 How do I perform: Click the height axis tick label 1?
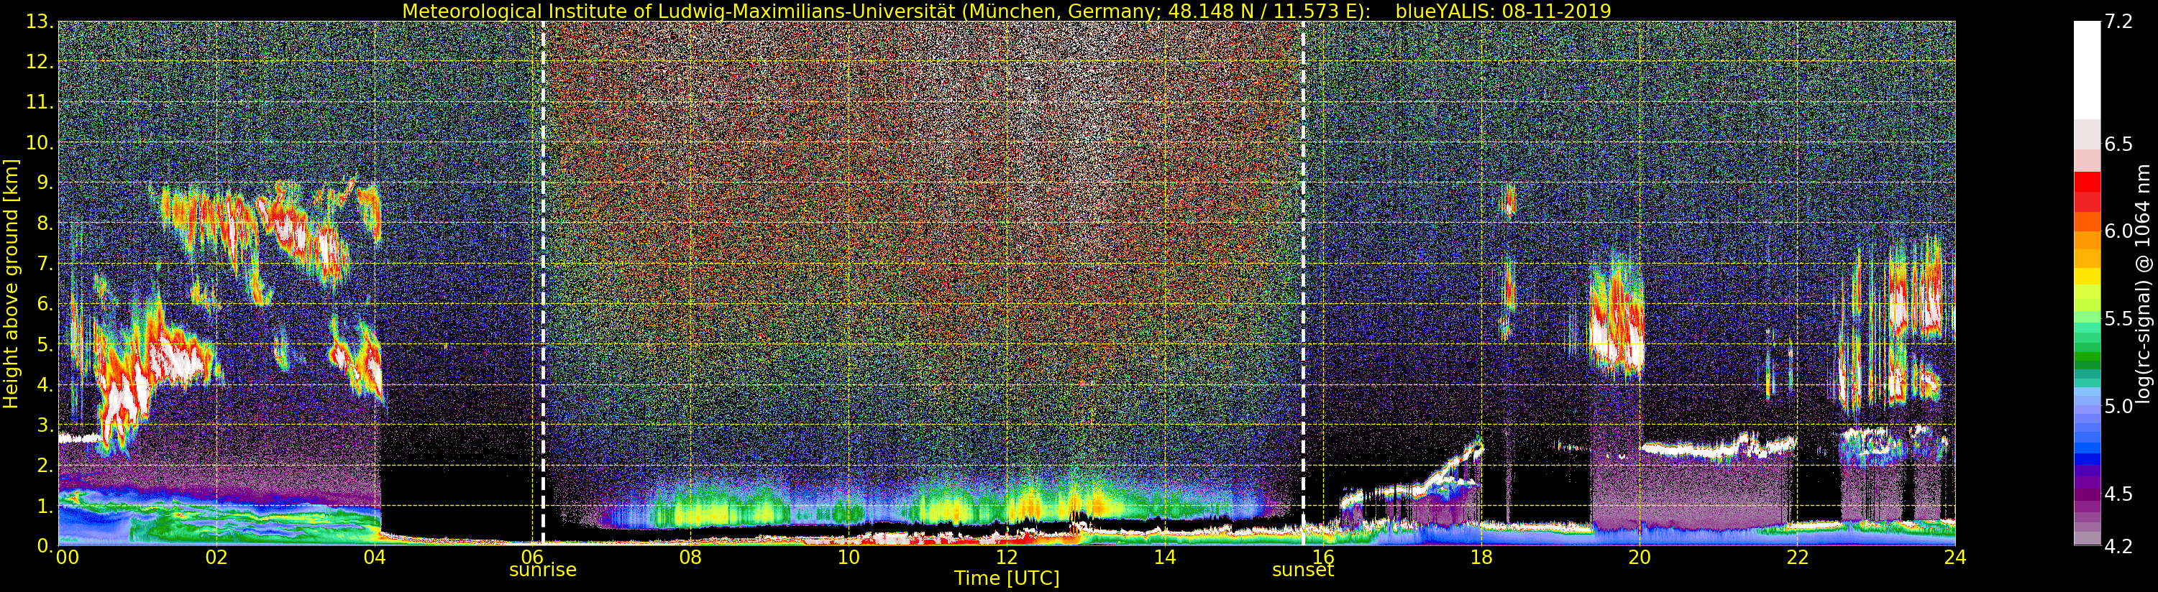(x=46, y=506)
